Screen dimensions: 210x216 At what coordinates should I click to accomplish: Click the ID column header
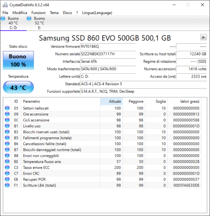tap(16, 101)
